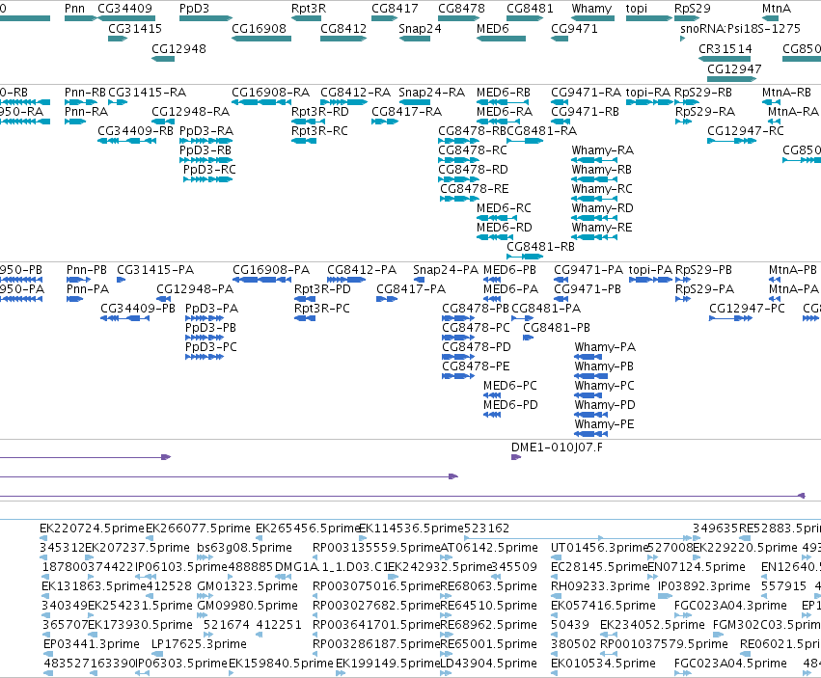Image resolution: width=821 pixels, height=678 pixels.
Task: Click the FGC023A04.3prime EST label
Action: 730,606
